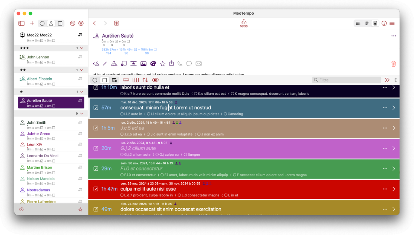Click the share export icon
This screenshot has height=235, width=414.
(171, 64)
